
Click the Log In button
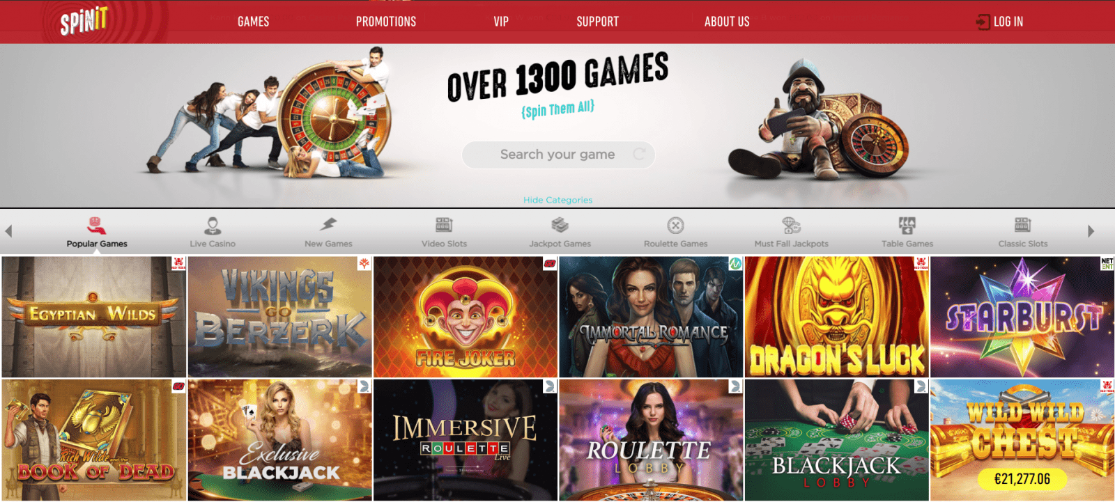tap(1000, 22)
